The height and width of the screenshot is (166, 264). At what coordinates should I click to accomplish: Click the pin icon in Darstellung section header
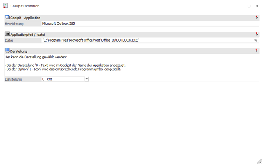[x=257, y=51]
